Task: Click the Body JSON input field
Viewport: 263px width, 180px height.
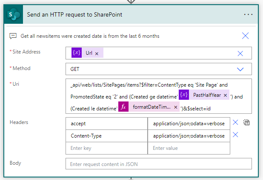Action: tap(158, 164)
